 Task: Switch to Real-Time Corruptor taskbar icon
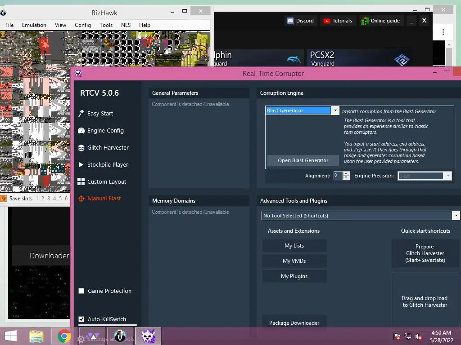[x=148, y=336]
